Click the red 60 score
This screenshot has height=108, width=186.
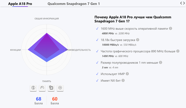55,99
